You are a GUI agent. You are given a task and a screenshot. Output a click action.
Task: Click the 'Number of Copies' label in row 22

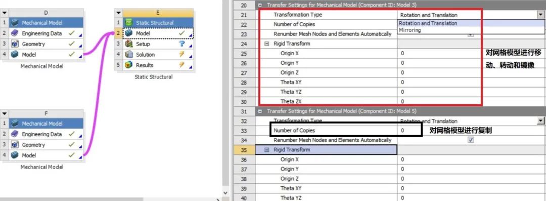point(294,24)
